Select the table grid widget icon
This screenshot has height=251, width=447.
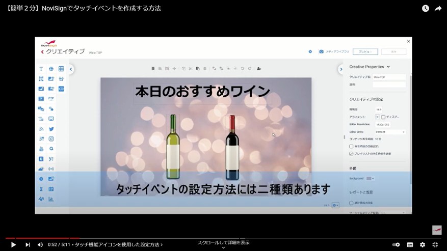click(x=61, y=69)
